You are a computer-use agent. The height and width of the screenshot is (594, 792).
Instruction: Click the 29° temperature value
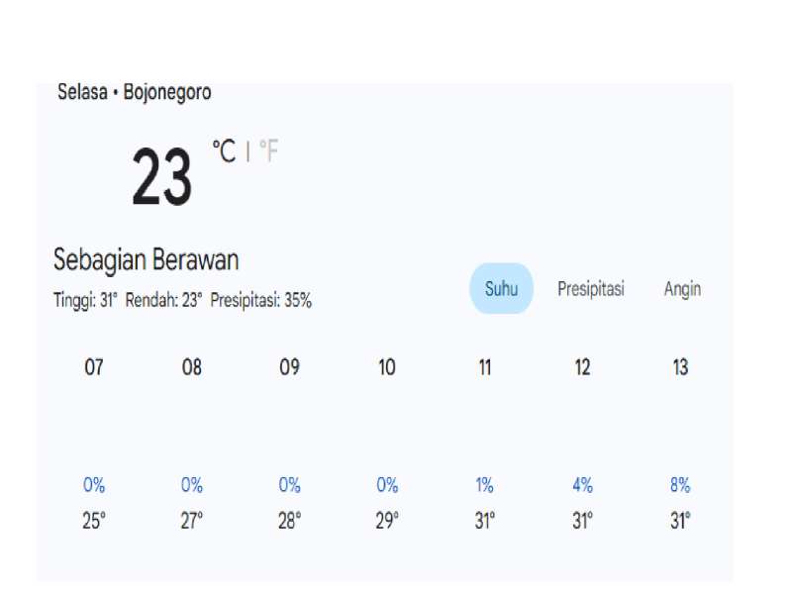(x=387, y=522)
